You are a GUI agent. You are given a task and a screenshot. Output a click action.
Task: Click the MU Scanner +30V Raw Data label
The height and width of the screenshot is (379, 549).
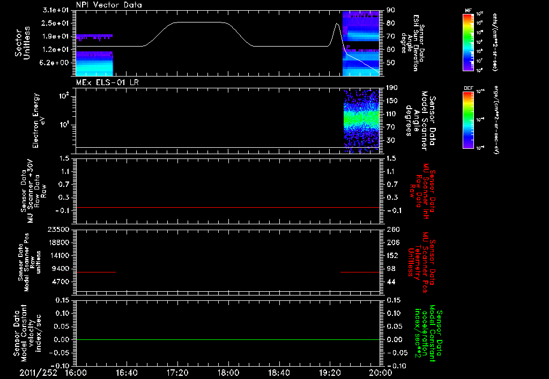coord(33,191)
